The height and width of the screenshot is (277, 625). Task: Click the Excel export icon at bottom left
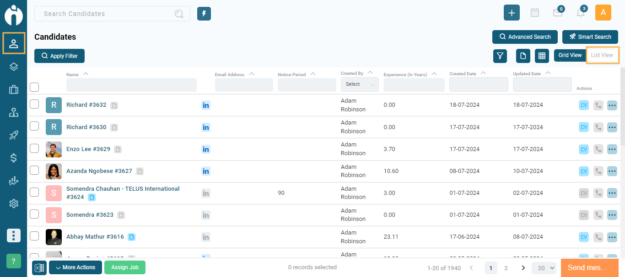39,267
